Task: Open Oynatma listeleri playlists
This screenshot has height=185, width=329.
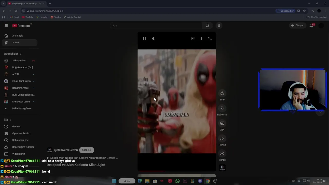Action: click(x=20, y=133)
